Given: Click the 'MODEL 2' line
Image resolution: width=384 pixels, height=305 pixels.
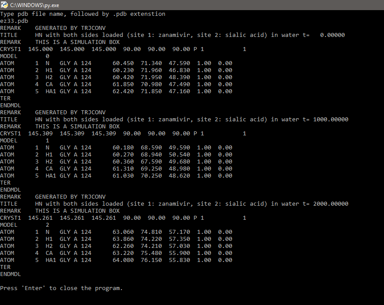Looking at the screenshot, I should click(x=25, y=225).
